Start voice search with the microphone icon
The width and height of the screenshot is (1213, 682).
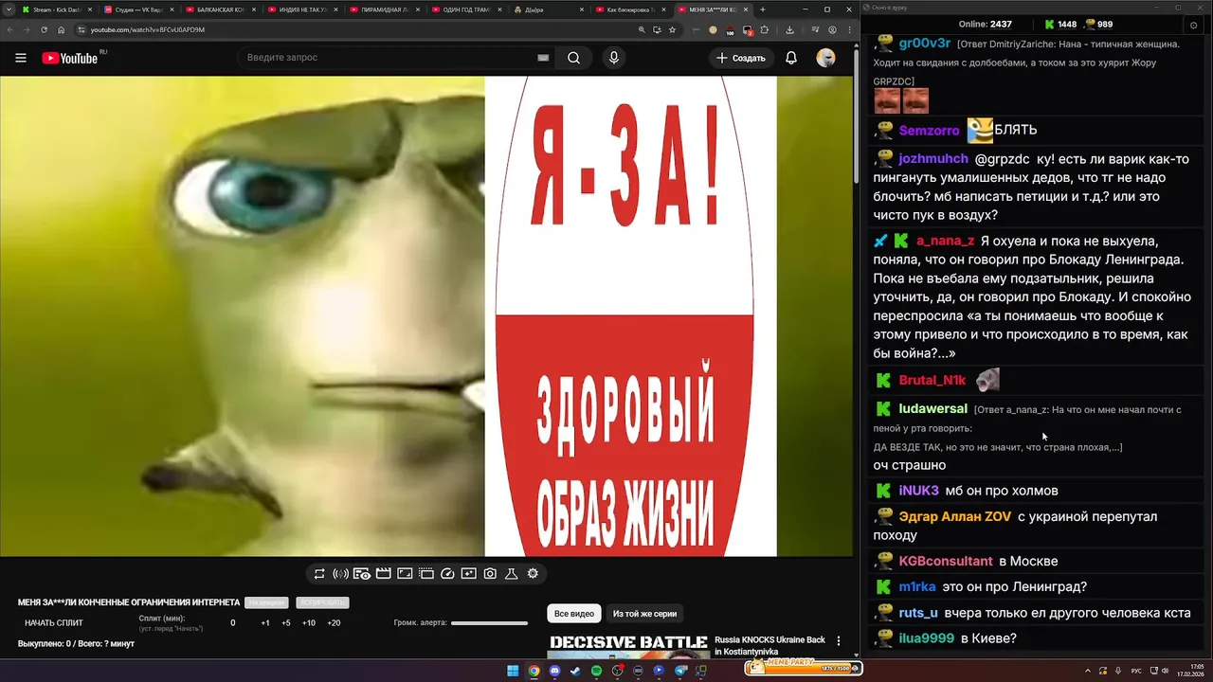point(614,58)
